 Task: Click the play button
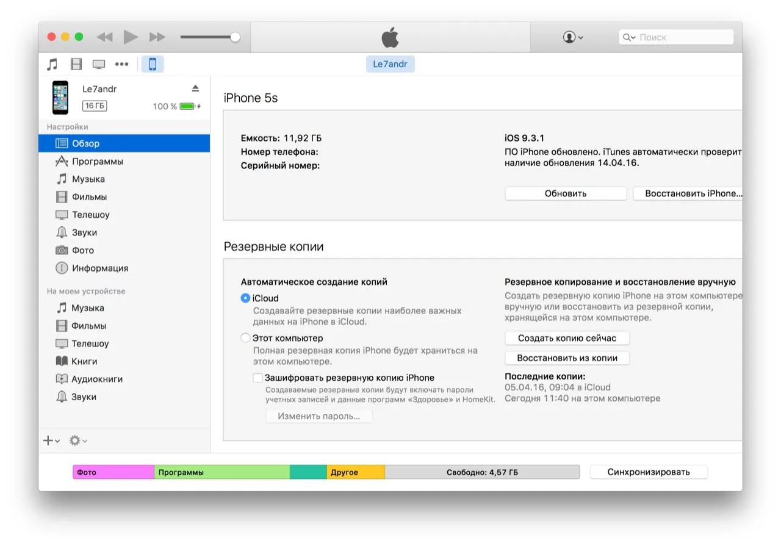131,37
